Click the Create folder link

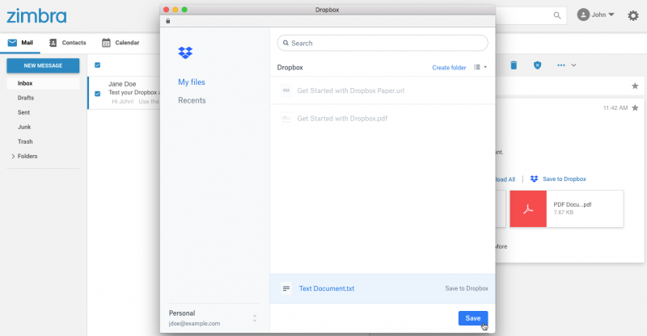[x=449, y=68]
